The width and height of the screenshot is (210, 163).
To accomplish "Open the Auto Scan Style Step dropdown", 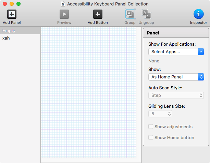I will (176, 95).
